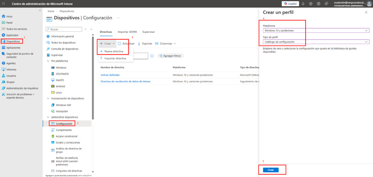The height and width of the screenshot is (177, 373).
Task: Collapse the Administrar dispositivos section
Action: (48, 117)
